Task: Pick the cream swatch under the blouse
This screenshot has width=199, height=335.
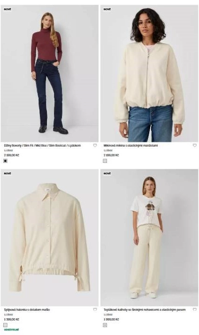Action: tap(6, 325)
